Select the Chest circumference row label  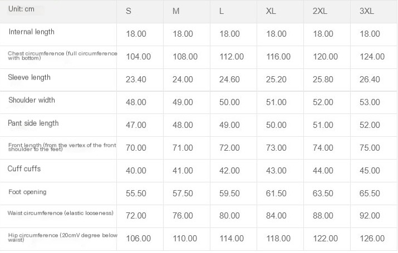coord(62,56)
